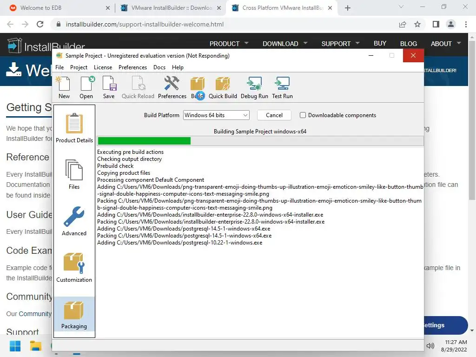The image size is (476, 357).
Task: Click the build progress bar
Action: (260, 141)
